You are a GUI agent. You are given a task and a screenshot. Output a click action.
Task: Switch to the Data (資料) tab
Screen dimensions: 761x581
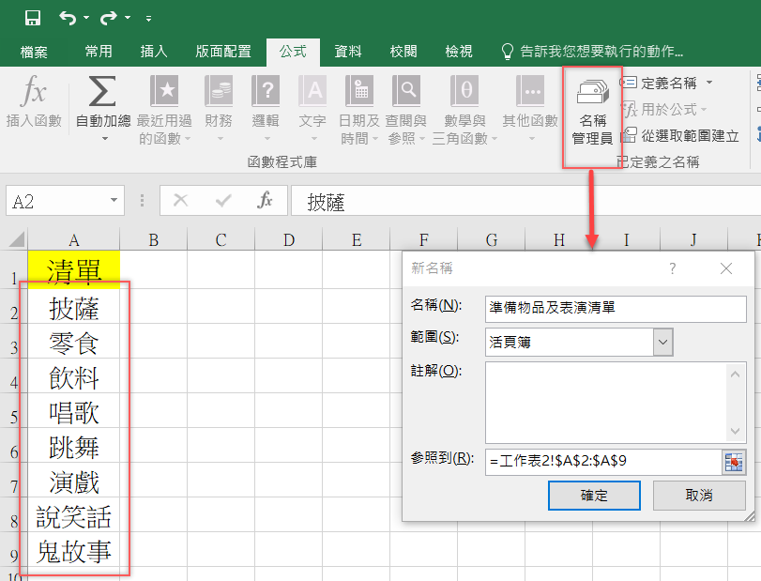pyautogui.click(x=348, y=52)
